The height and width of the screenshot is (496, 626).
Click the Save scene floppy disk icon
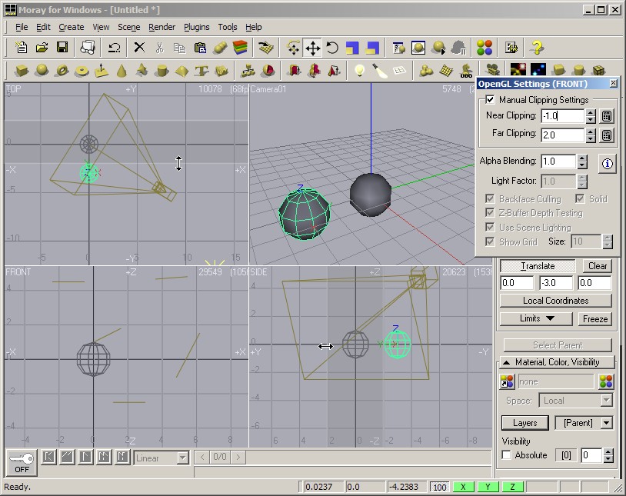62,48
